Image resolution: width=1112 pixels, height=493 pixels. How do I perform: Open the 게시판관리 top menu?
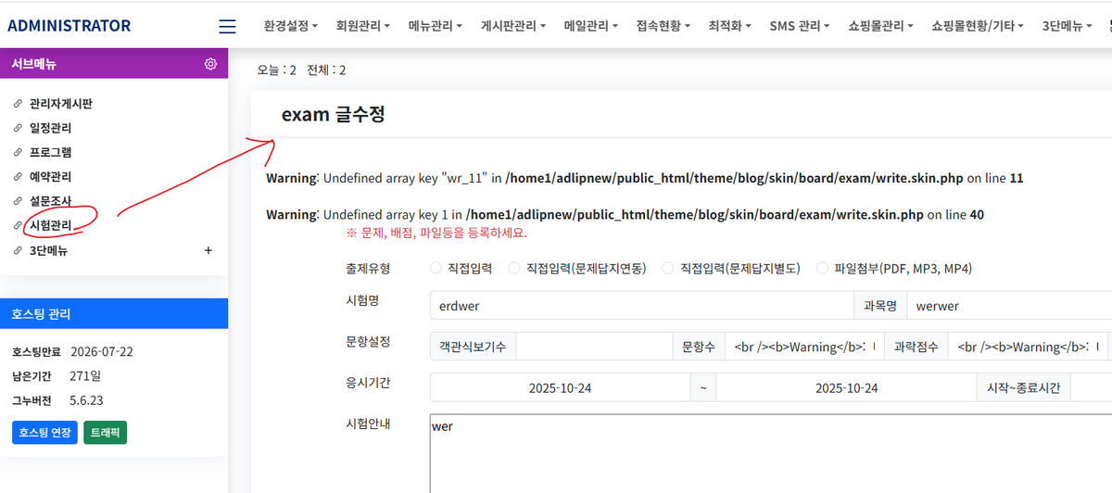tap(512, 26)
